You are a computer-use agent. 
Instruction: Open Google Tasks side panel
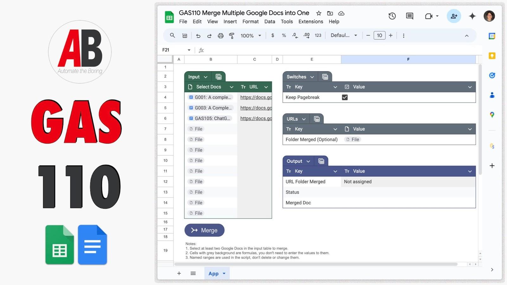point(492,75)
